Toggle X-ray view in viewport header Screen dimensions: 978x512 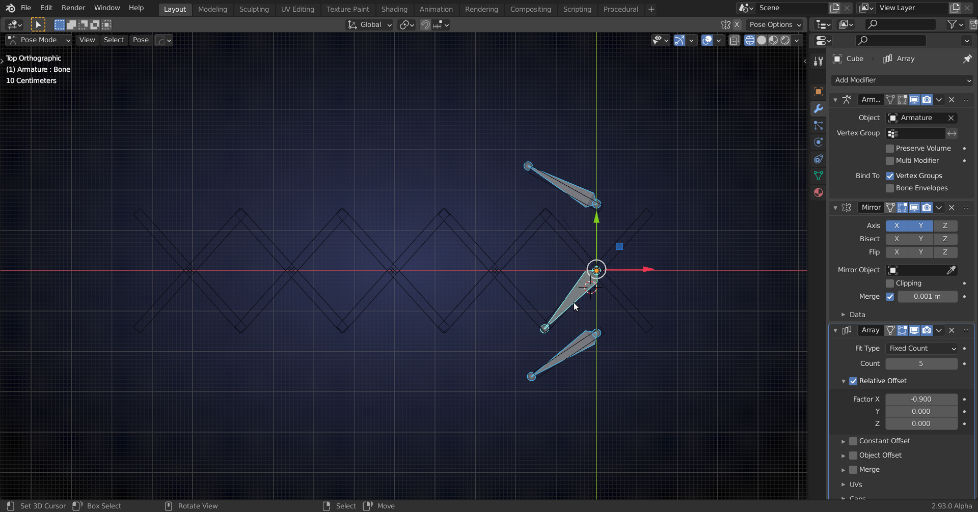click(x=734, y=40)
